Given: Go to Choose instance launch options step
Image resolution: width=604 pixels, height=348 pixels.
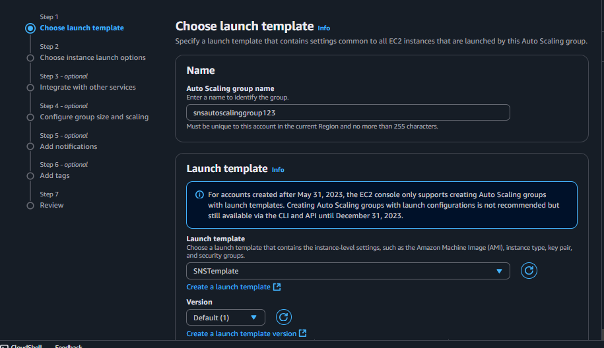Looking at the screenshot, I should point(92,57).
